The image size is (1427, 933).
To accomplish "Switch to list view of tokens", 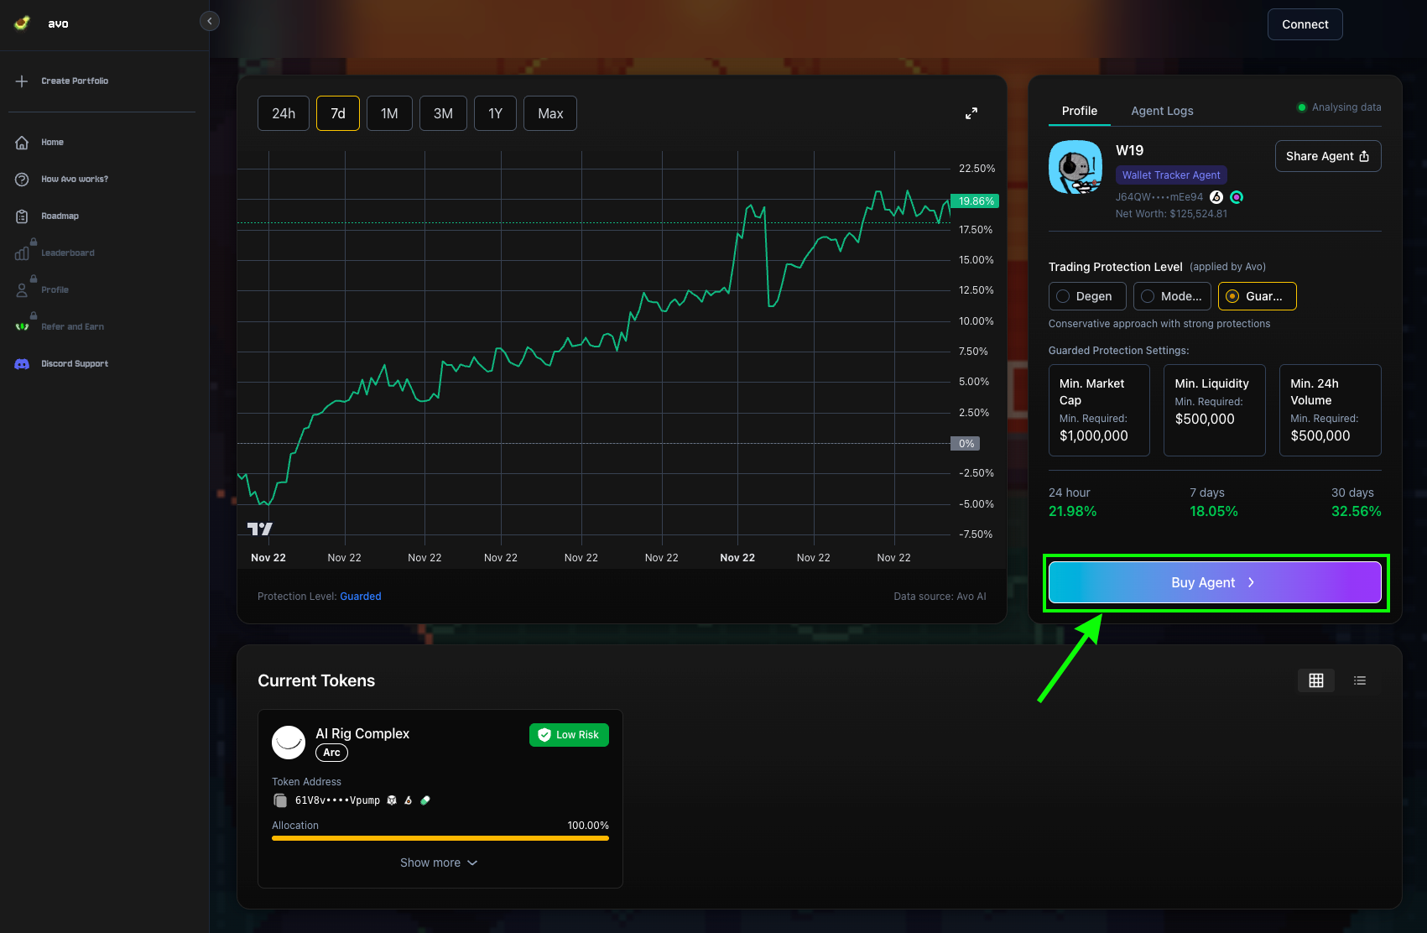I will 1359,680.
